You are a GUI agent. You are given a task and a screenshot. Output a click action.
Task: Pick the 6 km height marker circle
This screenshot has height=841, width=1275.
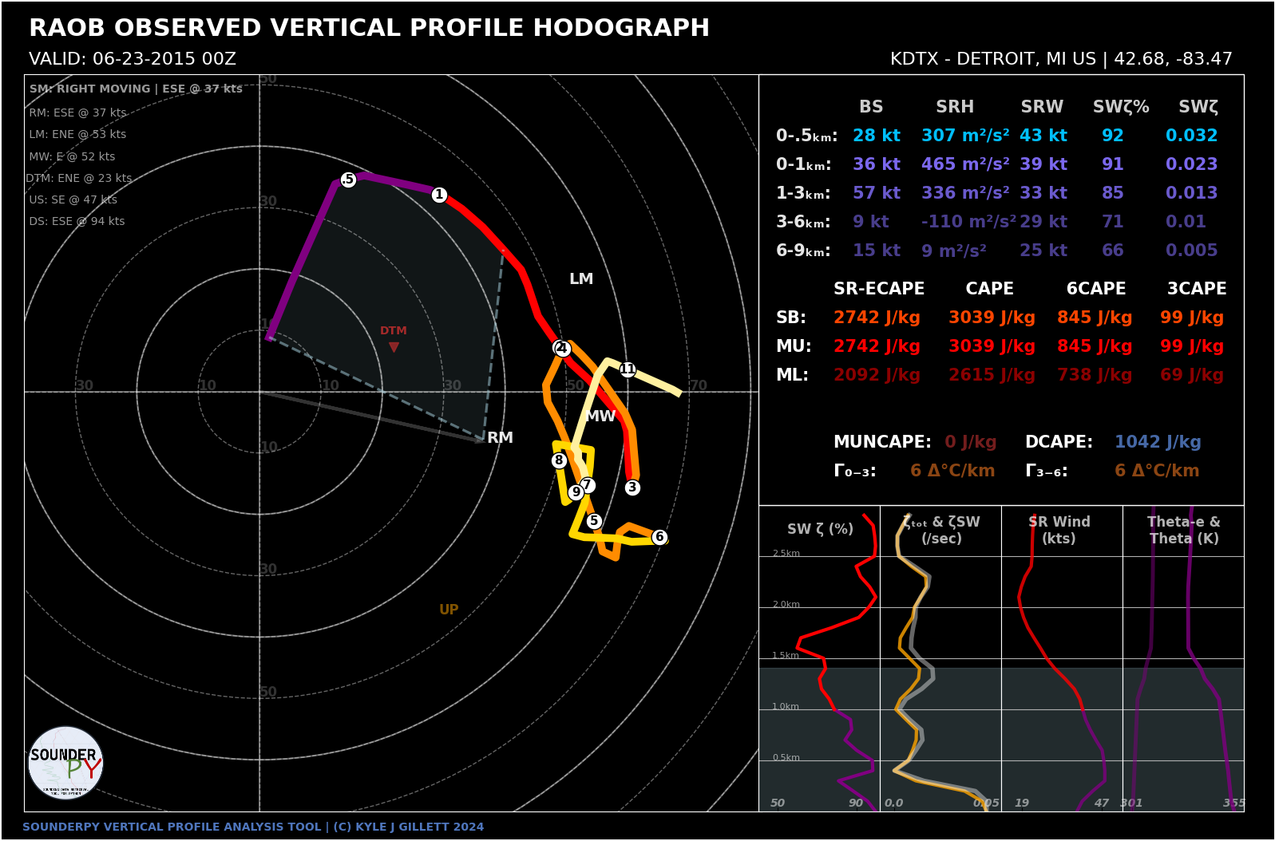(x=659, y=537)
